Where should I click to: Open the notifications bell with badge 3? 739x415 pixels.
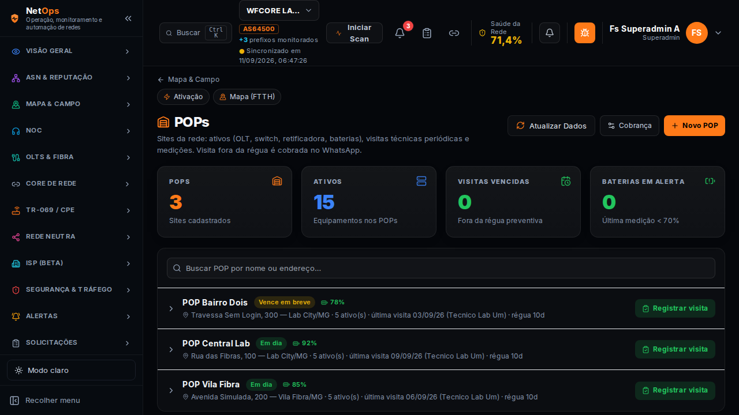(x=400, y=33)
